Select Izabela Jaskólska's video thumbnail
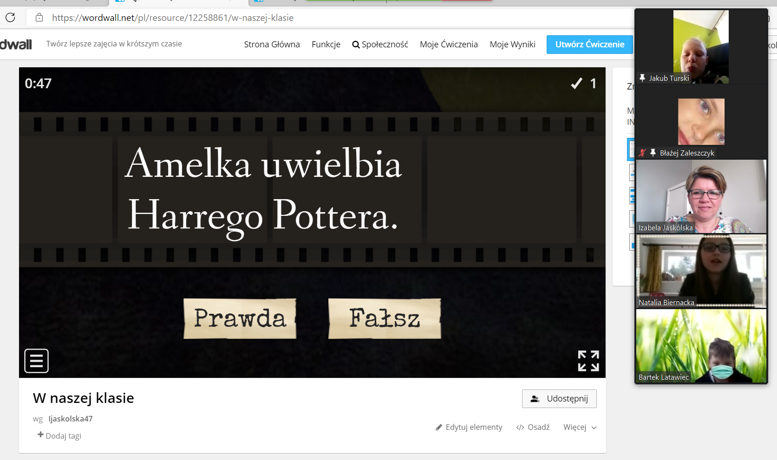Screen dimensions: 777x460 [x=701, y=196]
